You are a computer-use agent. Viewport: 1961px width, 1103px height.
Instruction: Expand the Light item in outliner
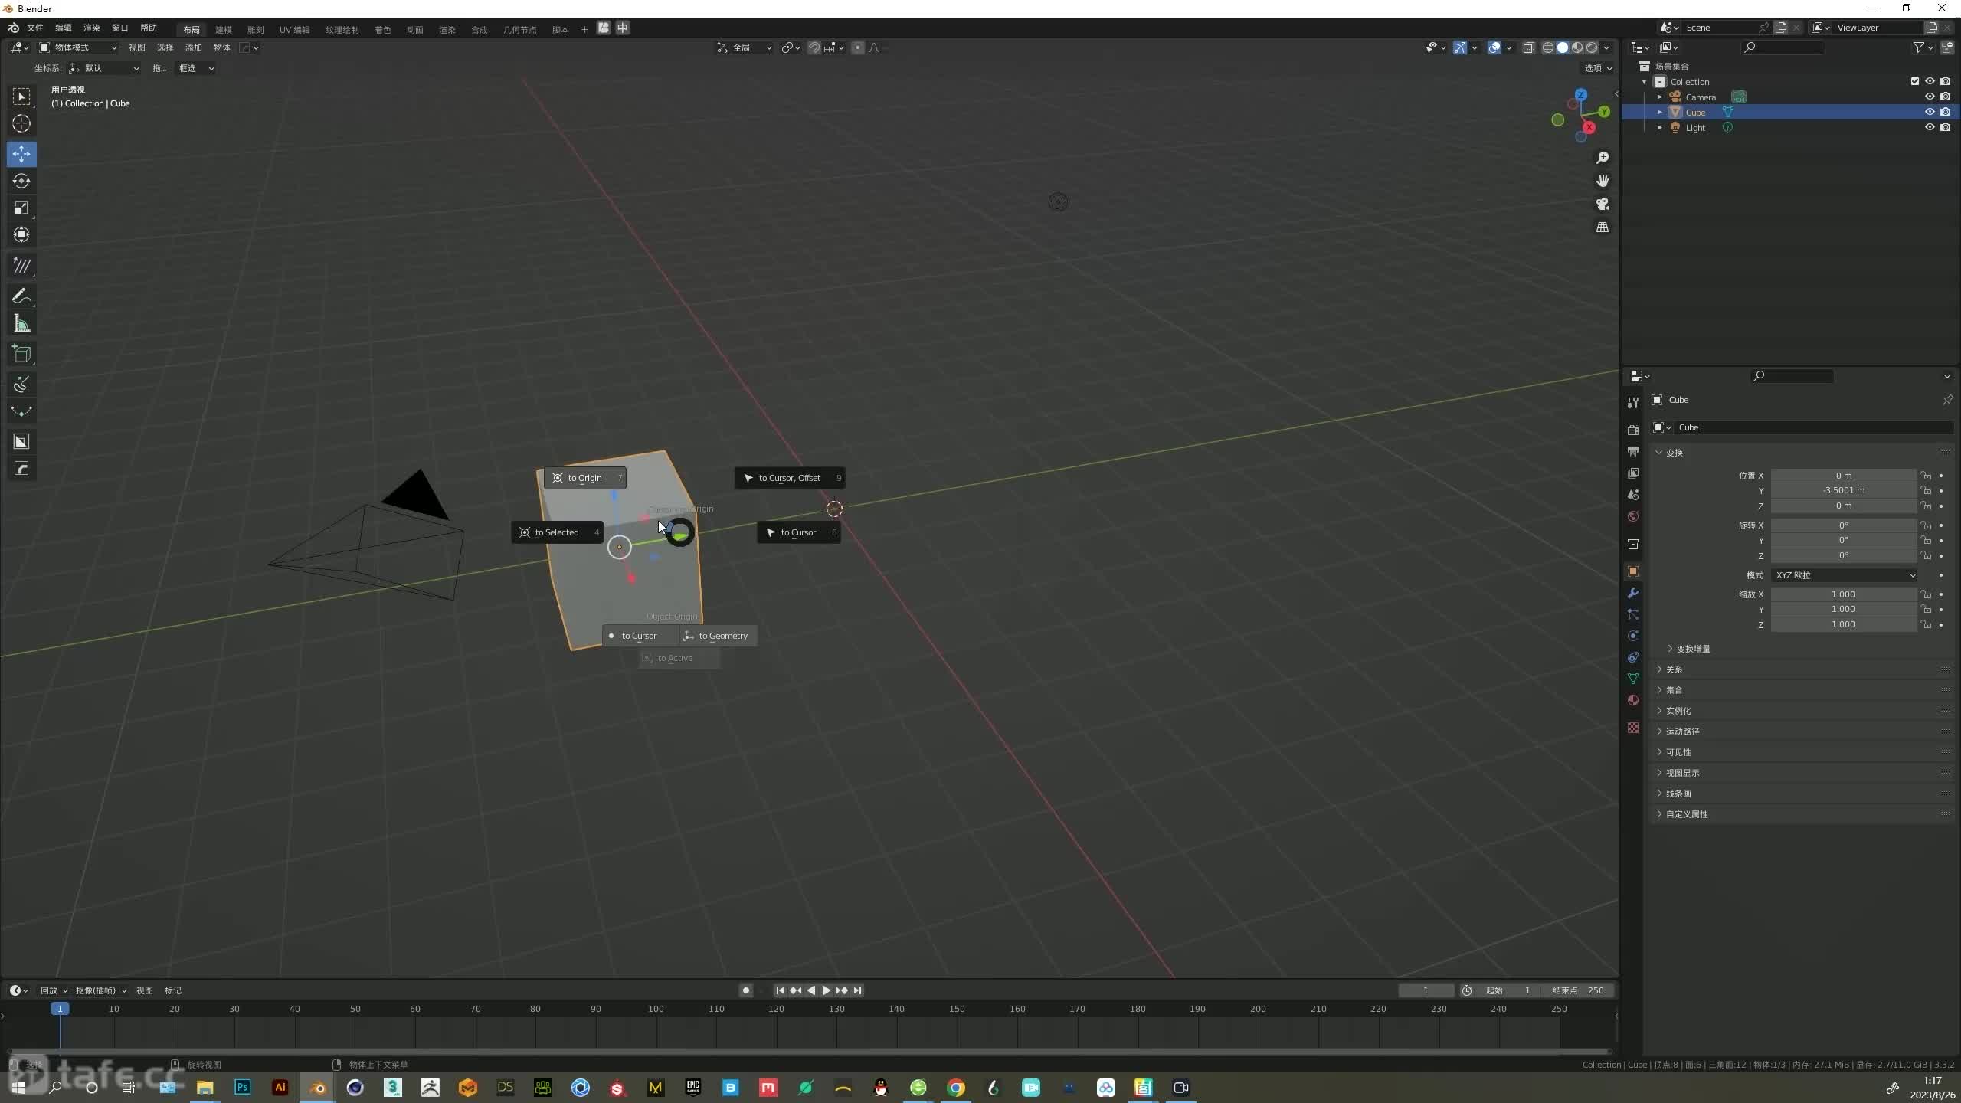pos(1659,128)
